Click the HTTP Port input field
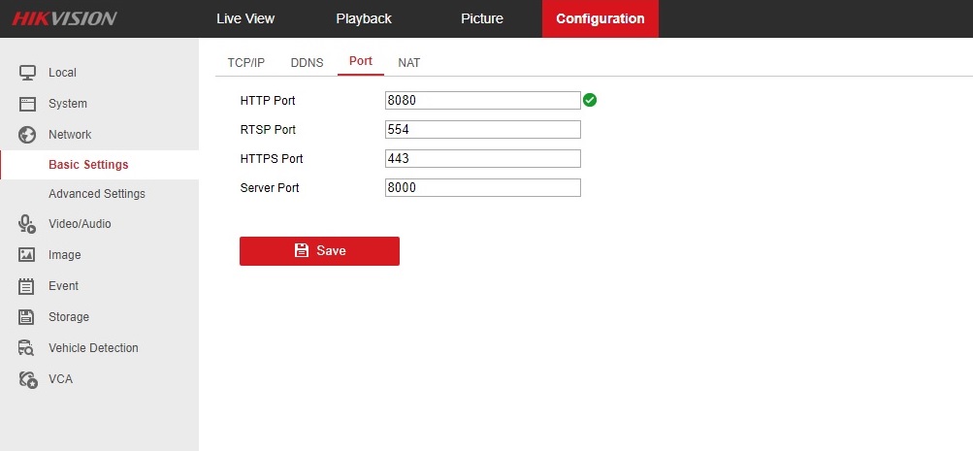The height and width of the screenshot is (451, 973). click(482, 101)
